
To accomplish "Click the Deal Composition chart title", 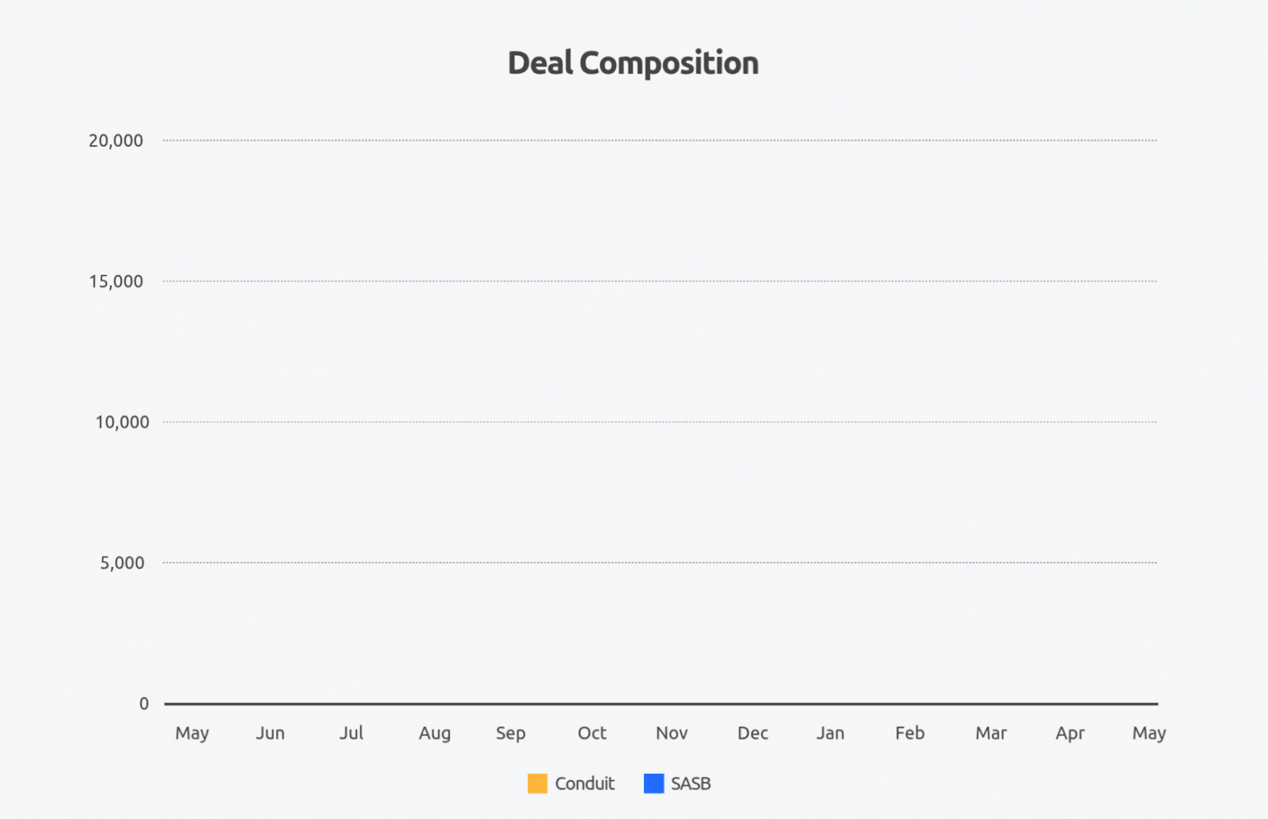I will 633,63.
